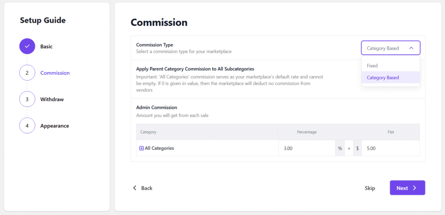Expand All Categories with the plus icon
This screenshot has height=215, width=445.
point(141,148)
